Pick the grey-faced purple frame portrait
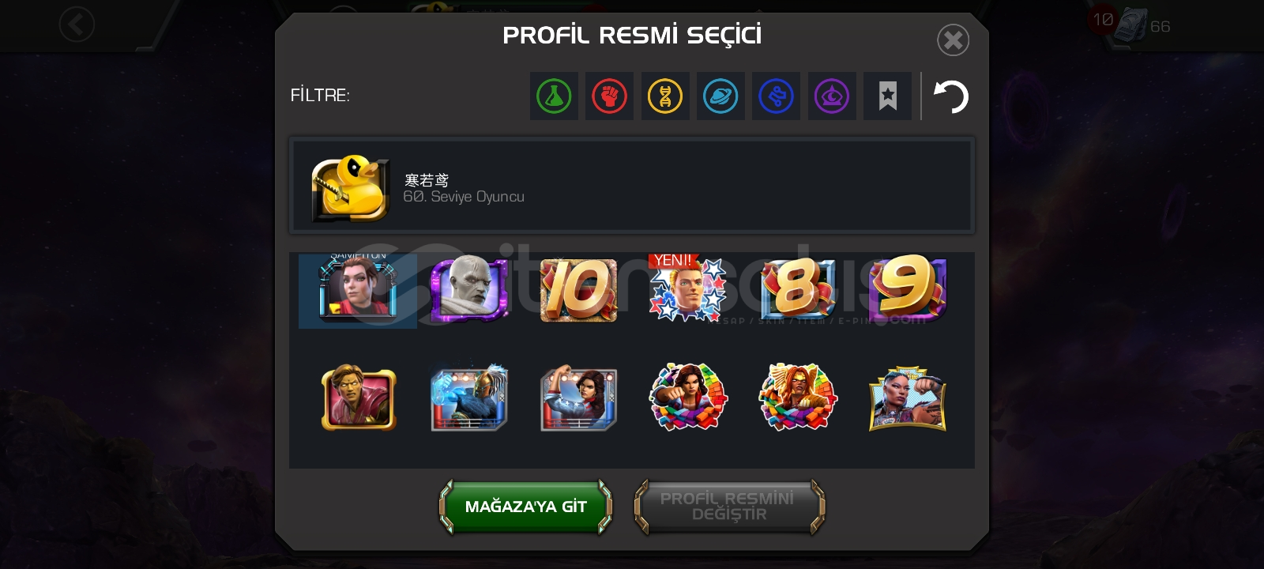This screenshot has width=1264, height=569. 468,289
